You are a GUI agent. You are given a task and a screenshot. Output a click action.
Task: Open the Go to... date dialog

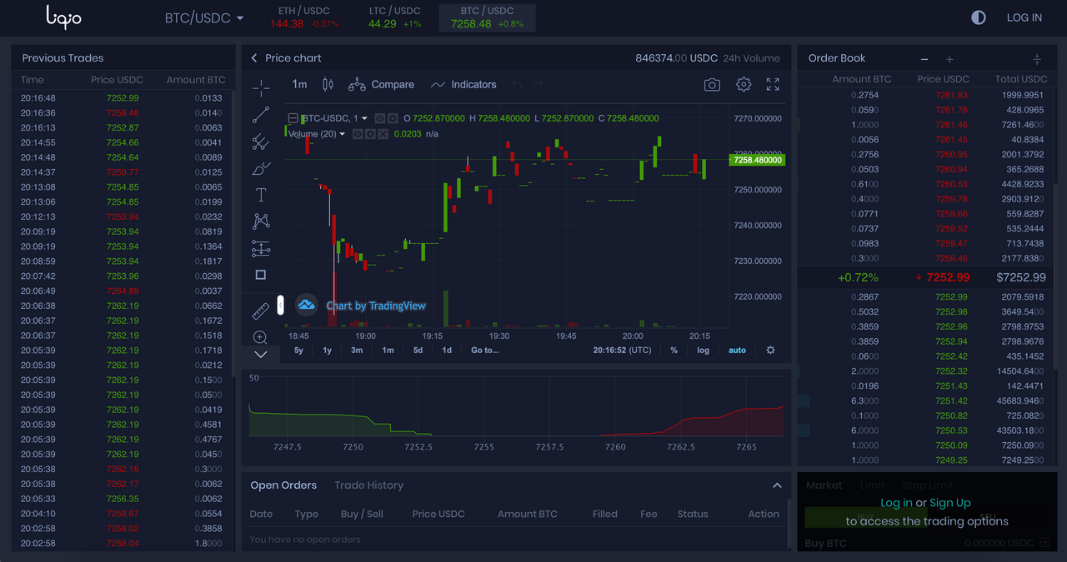pos(485,351)
